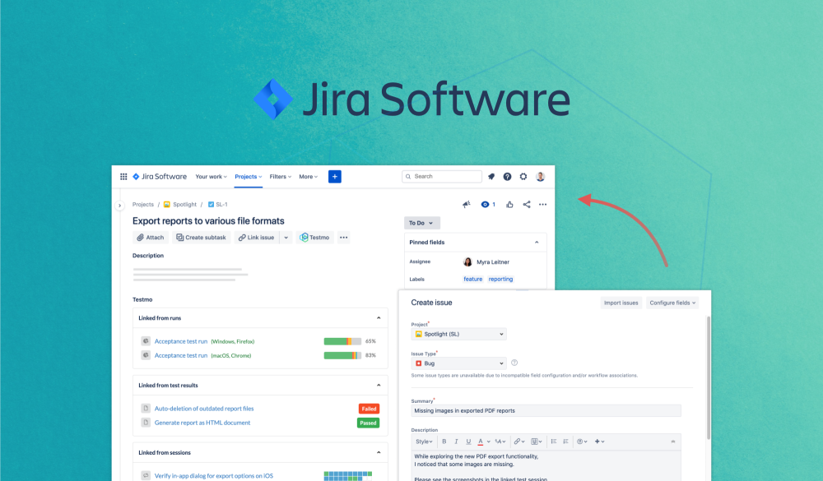
Task: Open the insert link dropdown
Action: click(519, 442)
